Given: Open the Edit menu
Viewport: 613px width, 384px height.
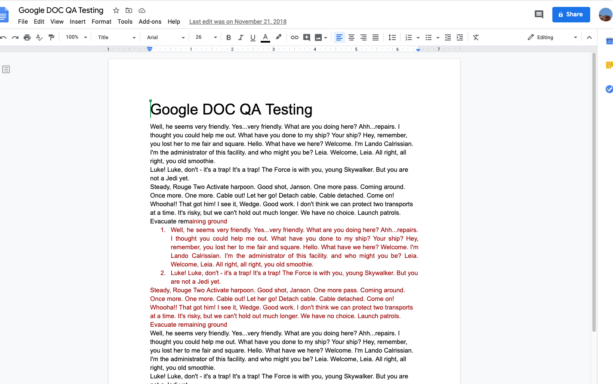Looking at the screenshot, I should tap(39, 22).
